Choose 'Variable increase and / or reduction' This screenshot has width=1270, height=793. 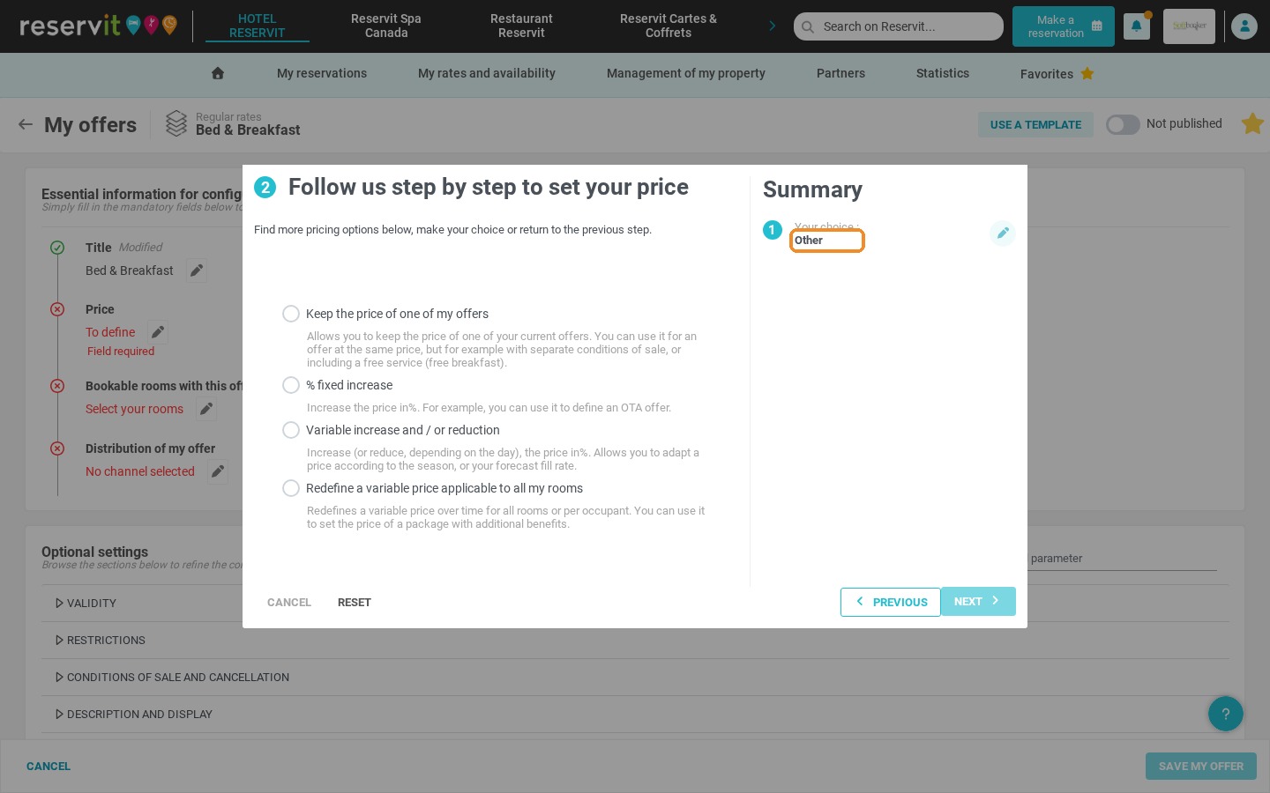291,430
